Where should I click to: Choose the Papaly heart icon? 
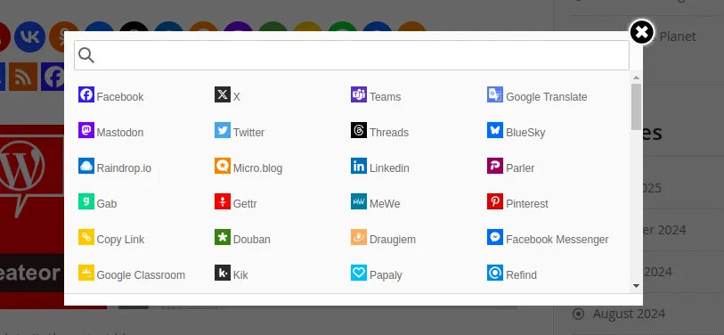point(359,272)
